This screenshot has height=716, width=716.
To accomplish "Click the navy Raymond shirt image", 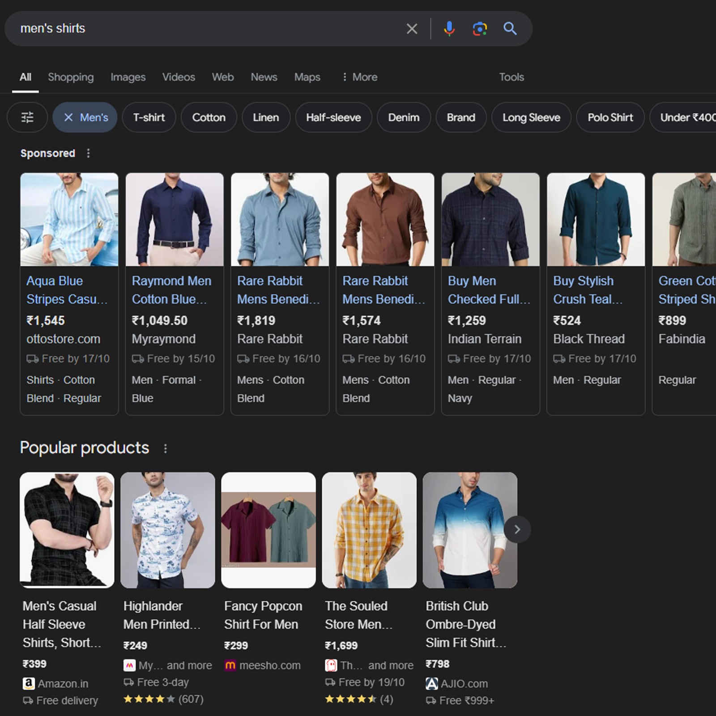I will click(175, 220).
